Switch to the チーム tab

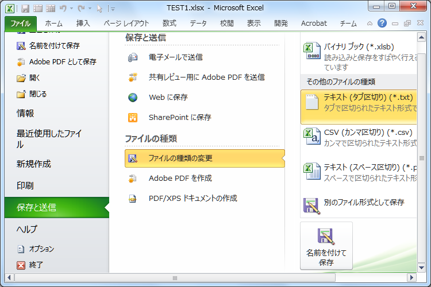tap(348, 24)
